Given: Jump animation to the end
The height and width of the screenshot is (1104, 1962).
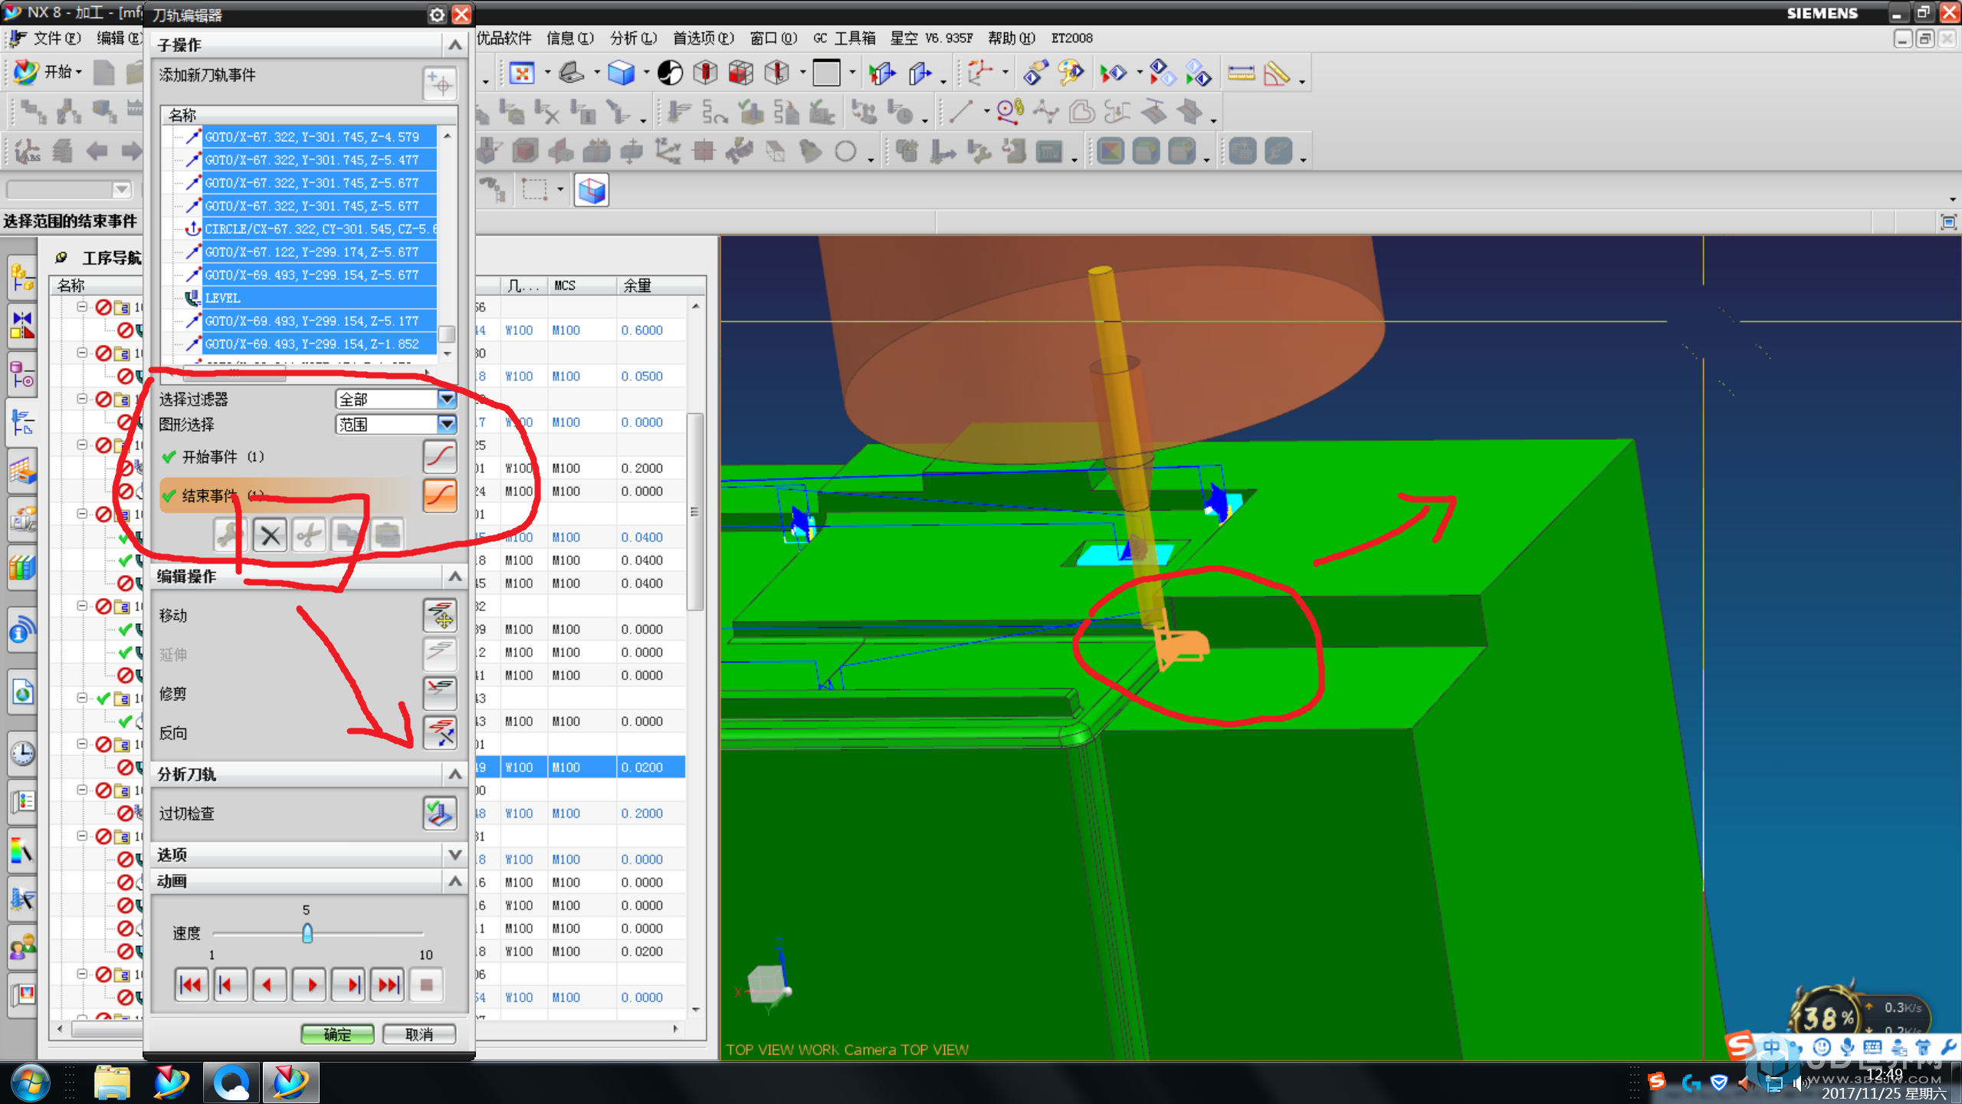Looking at the screenshot, I should 388,984.
